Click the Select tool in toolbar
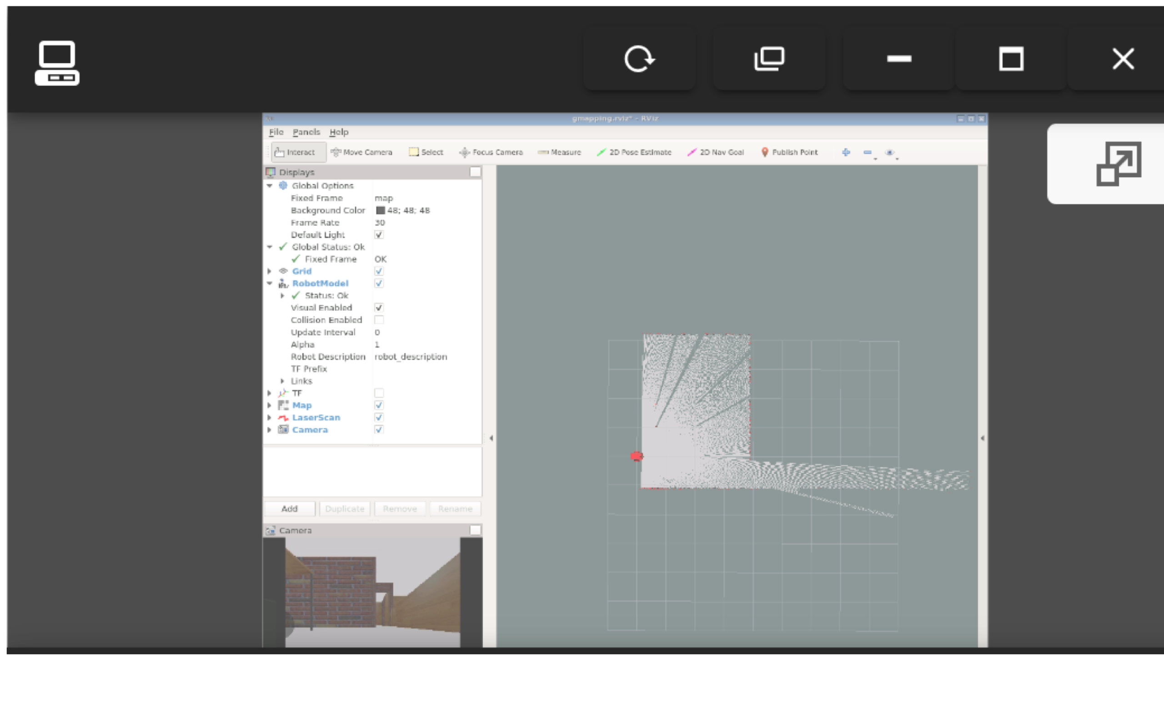The image size is (1164, 727). point(426,152)
